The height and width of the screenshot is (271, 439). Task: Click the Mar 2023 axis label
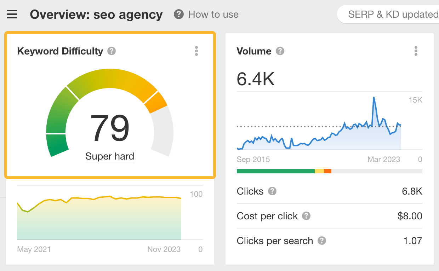coord(384,160)
